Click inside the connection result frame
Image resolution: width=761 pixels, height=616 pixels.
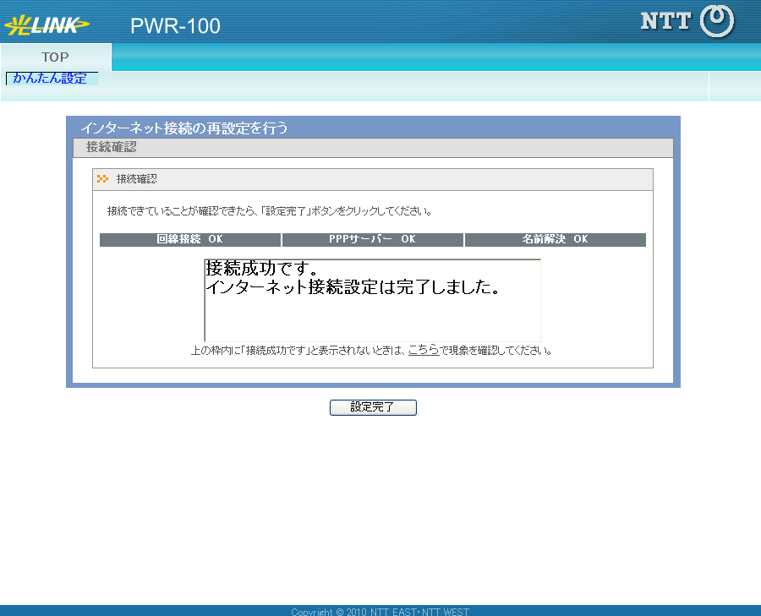pyautogui.click(x=372, y=319)
